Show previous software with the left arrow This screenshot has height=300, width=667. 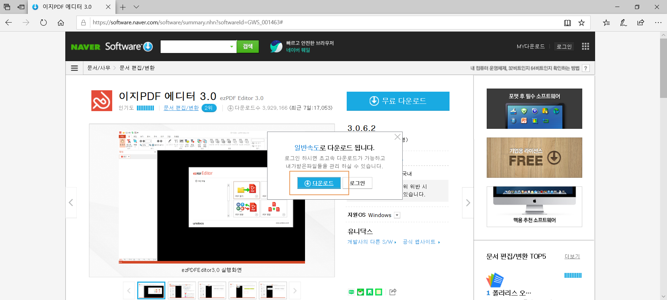(71, 203)
